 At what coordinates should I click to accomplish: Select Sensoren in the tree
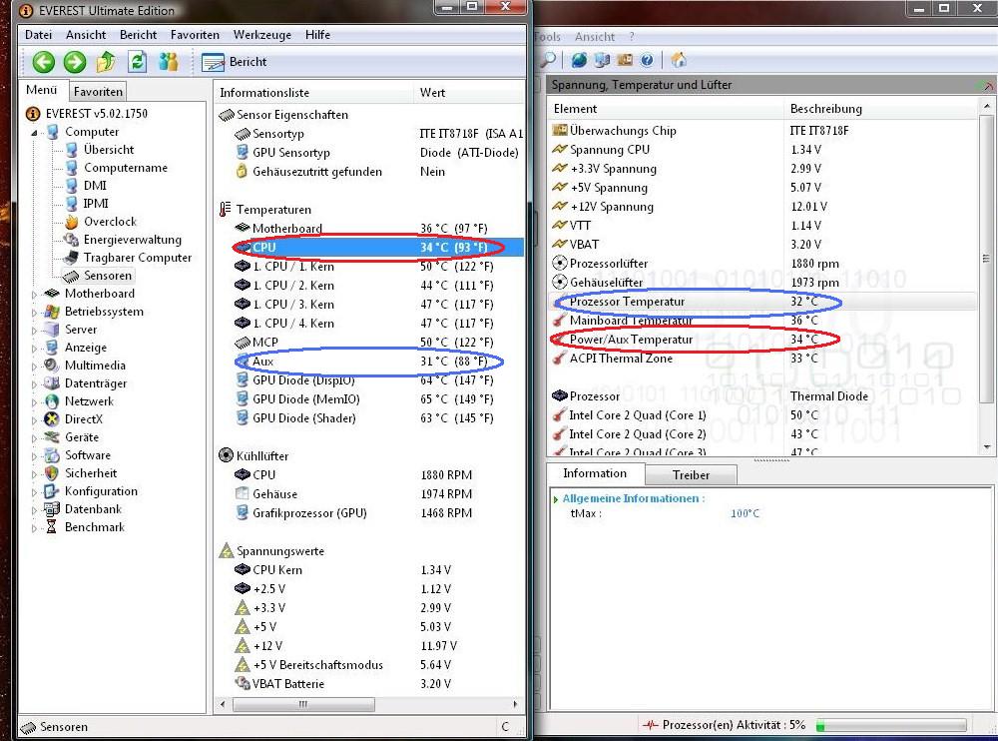click(x=108, y=276)
